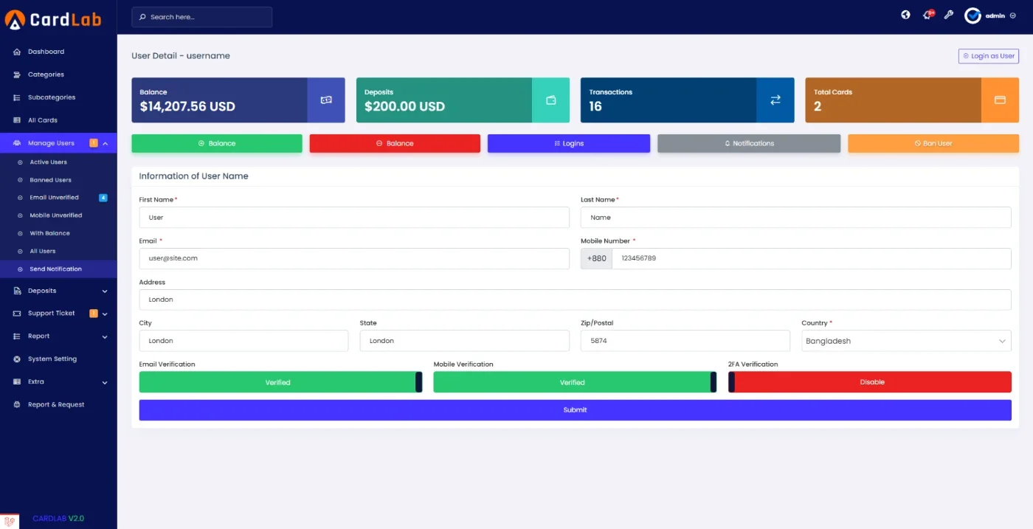The height and width of the screenshot is (529, 1033).
Task: Click the Manage Users orange badge
Action: pyautogui.click(x=94, y=143)
